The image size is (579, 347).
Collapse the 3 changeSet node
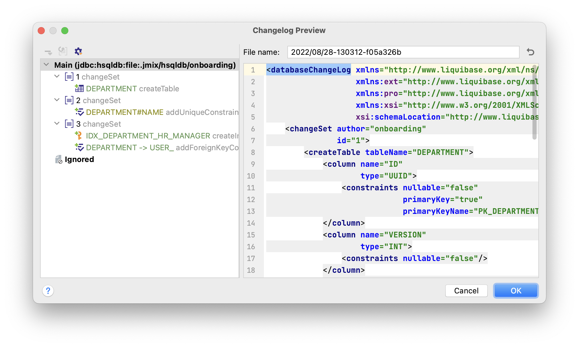(x=57, y=123)
